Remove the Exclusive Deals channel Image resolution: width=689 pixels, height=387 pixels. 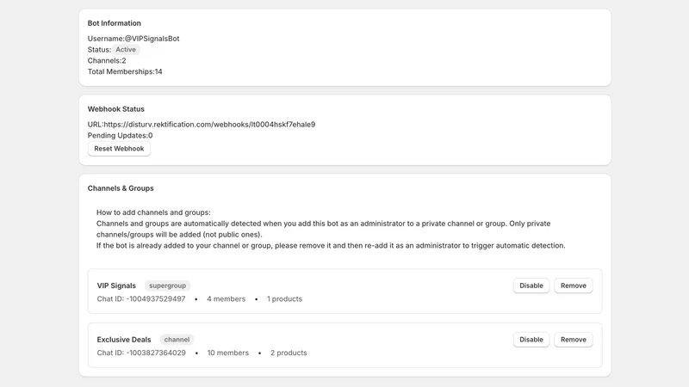pyautogui.click(x=574, y=340)
